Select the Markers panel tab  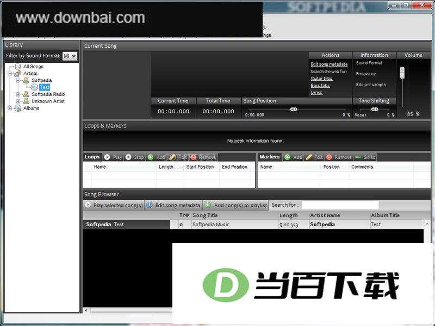coord(269,157)
